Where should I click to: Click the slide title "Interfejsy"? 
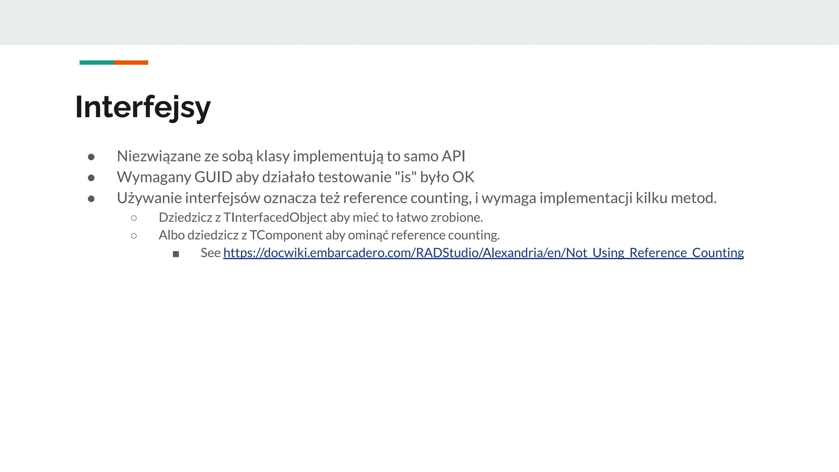point(143,107)
